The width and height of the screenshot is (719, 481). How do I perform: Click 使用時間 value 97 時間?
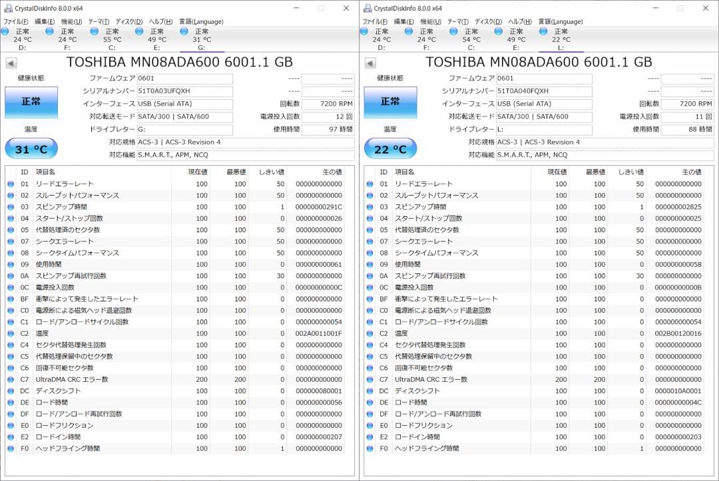pos(328,130)
